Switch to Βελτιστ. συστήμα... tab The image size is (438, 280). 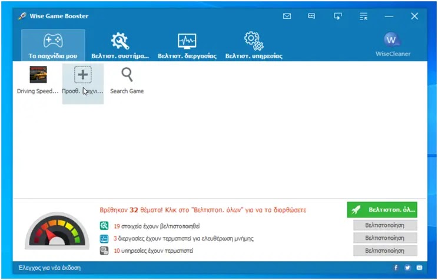coord(120,45)
